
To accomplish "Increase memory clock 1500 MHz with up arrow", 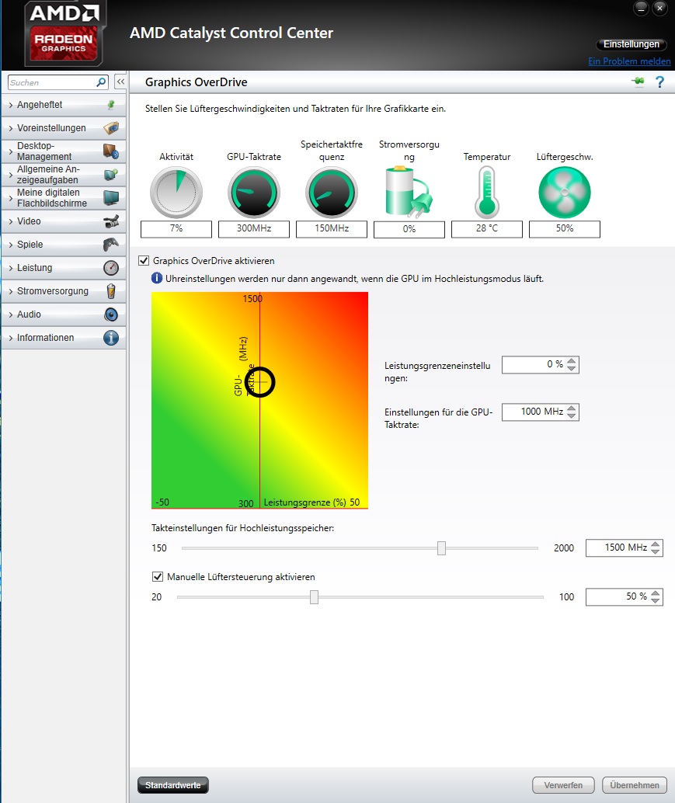I will pyautogui.click(x=656, y=544).
